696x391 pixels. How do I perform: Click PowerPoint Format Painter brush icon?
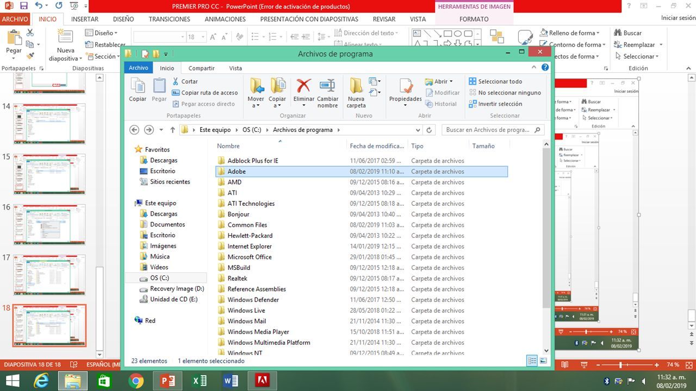(x=30, y=55)
